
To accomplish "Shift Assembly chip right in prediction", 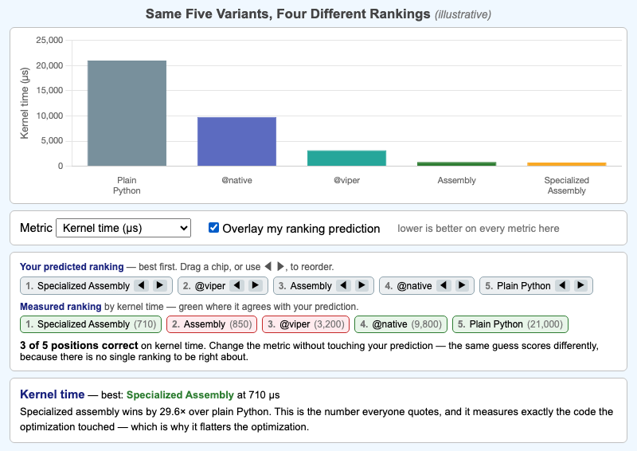I will pyautogui.click(x=362, y=285).
